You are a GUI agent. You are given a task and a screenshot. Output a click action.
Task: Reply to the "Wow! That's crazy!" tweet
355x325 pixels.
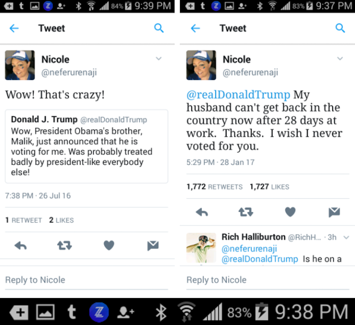point(21,245)
